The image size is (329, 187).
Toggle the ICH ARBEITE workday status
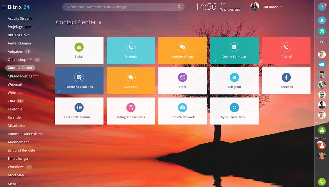tap(230, 10)
